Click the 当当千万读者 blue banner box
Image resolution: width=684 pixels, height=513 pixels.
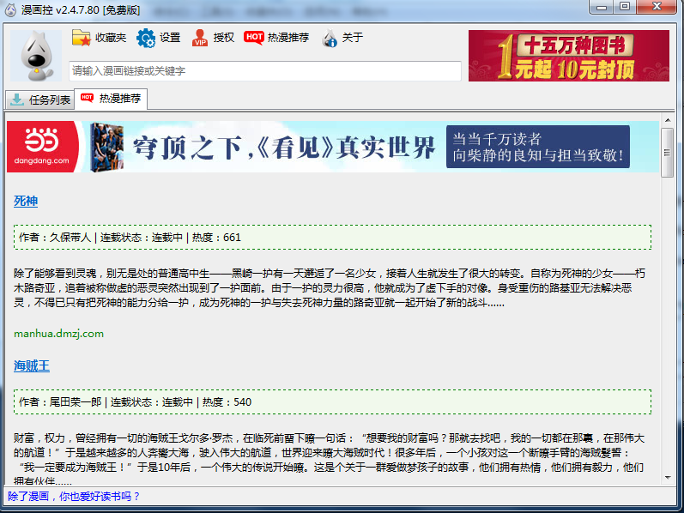coord(538,147)
